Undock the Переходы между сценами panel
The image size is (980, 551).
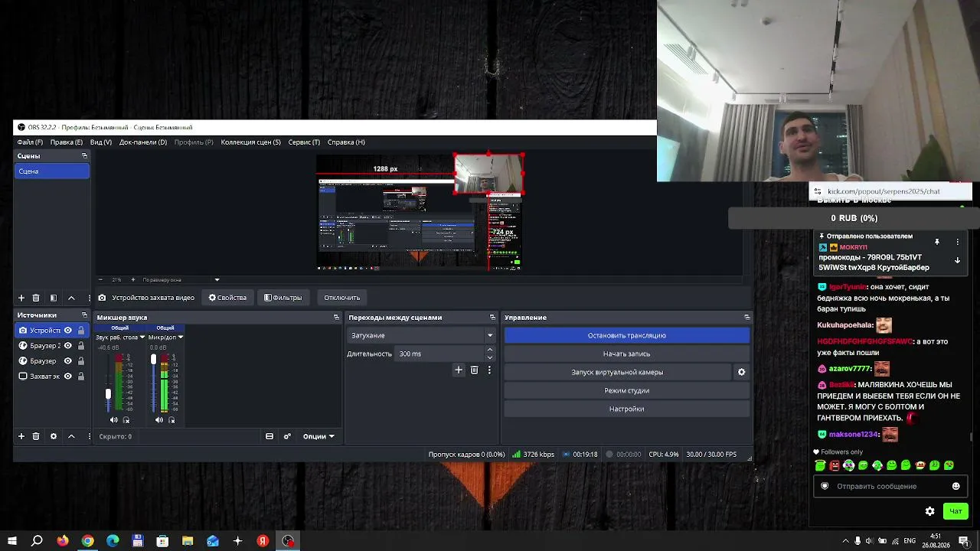pos(493,318)
